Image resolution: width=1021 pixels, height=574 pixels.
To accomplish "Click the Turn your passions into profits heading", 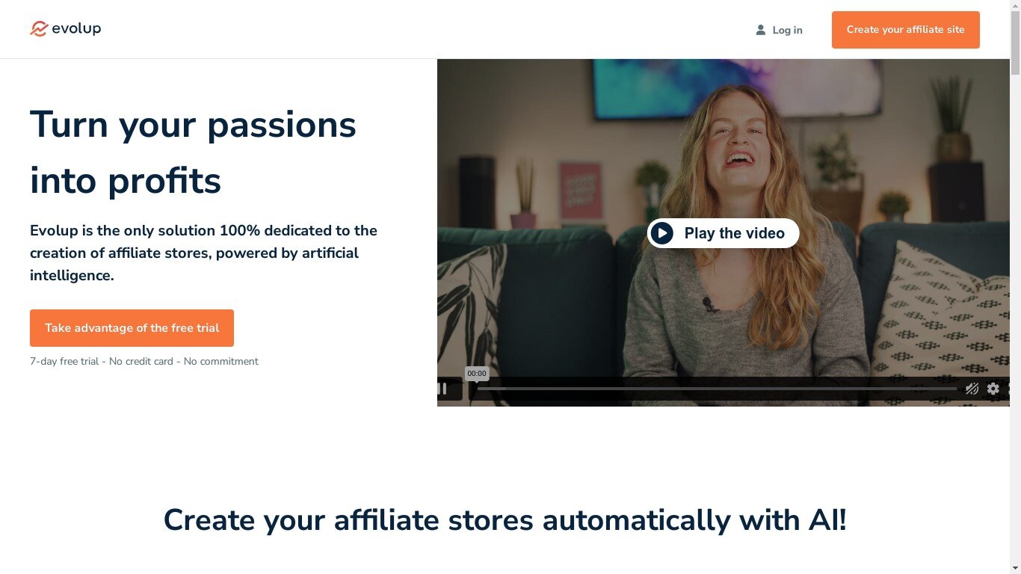I will click(193, 152).
